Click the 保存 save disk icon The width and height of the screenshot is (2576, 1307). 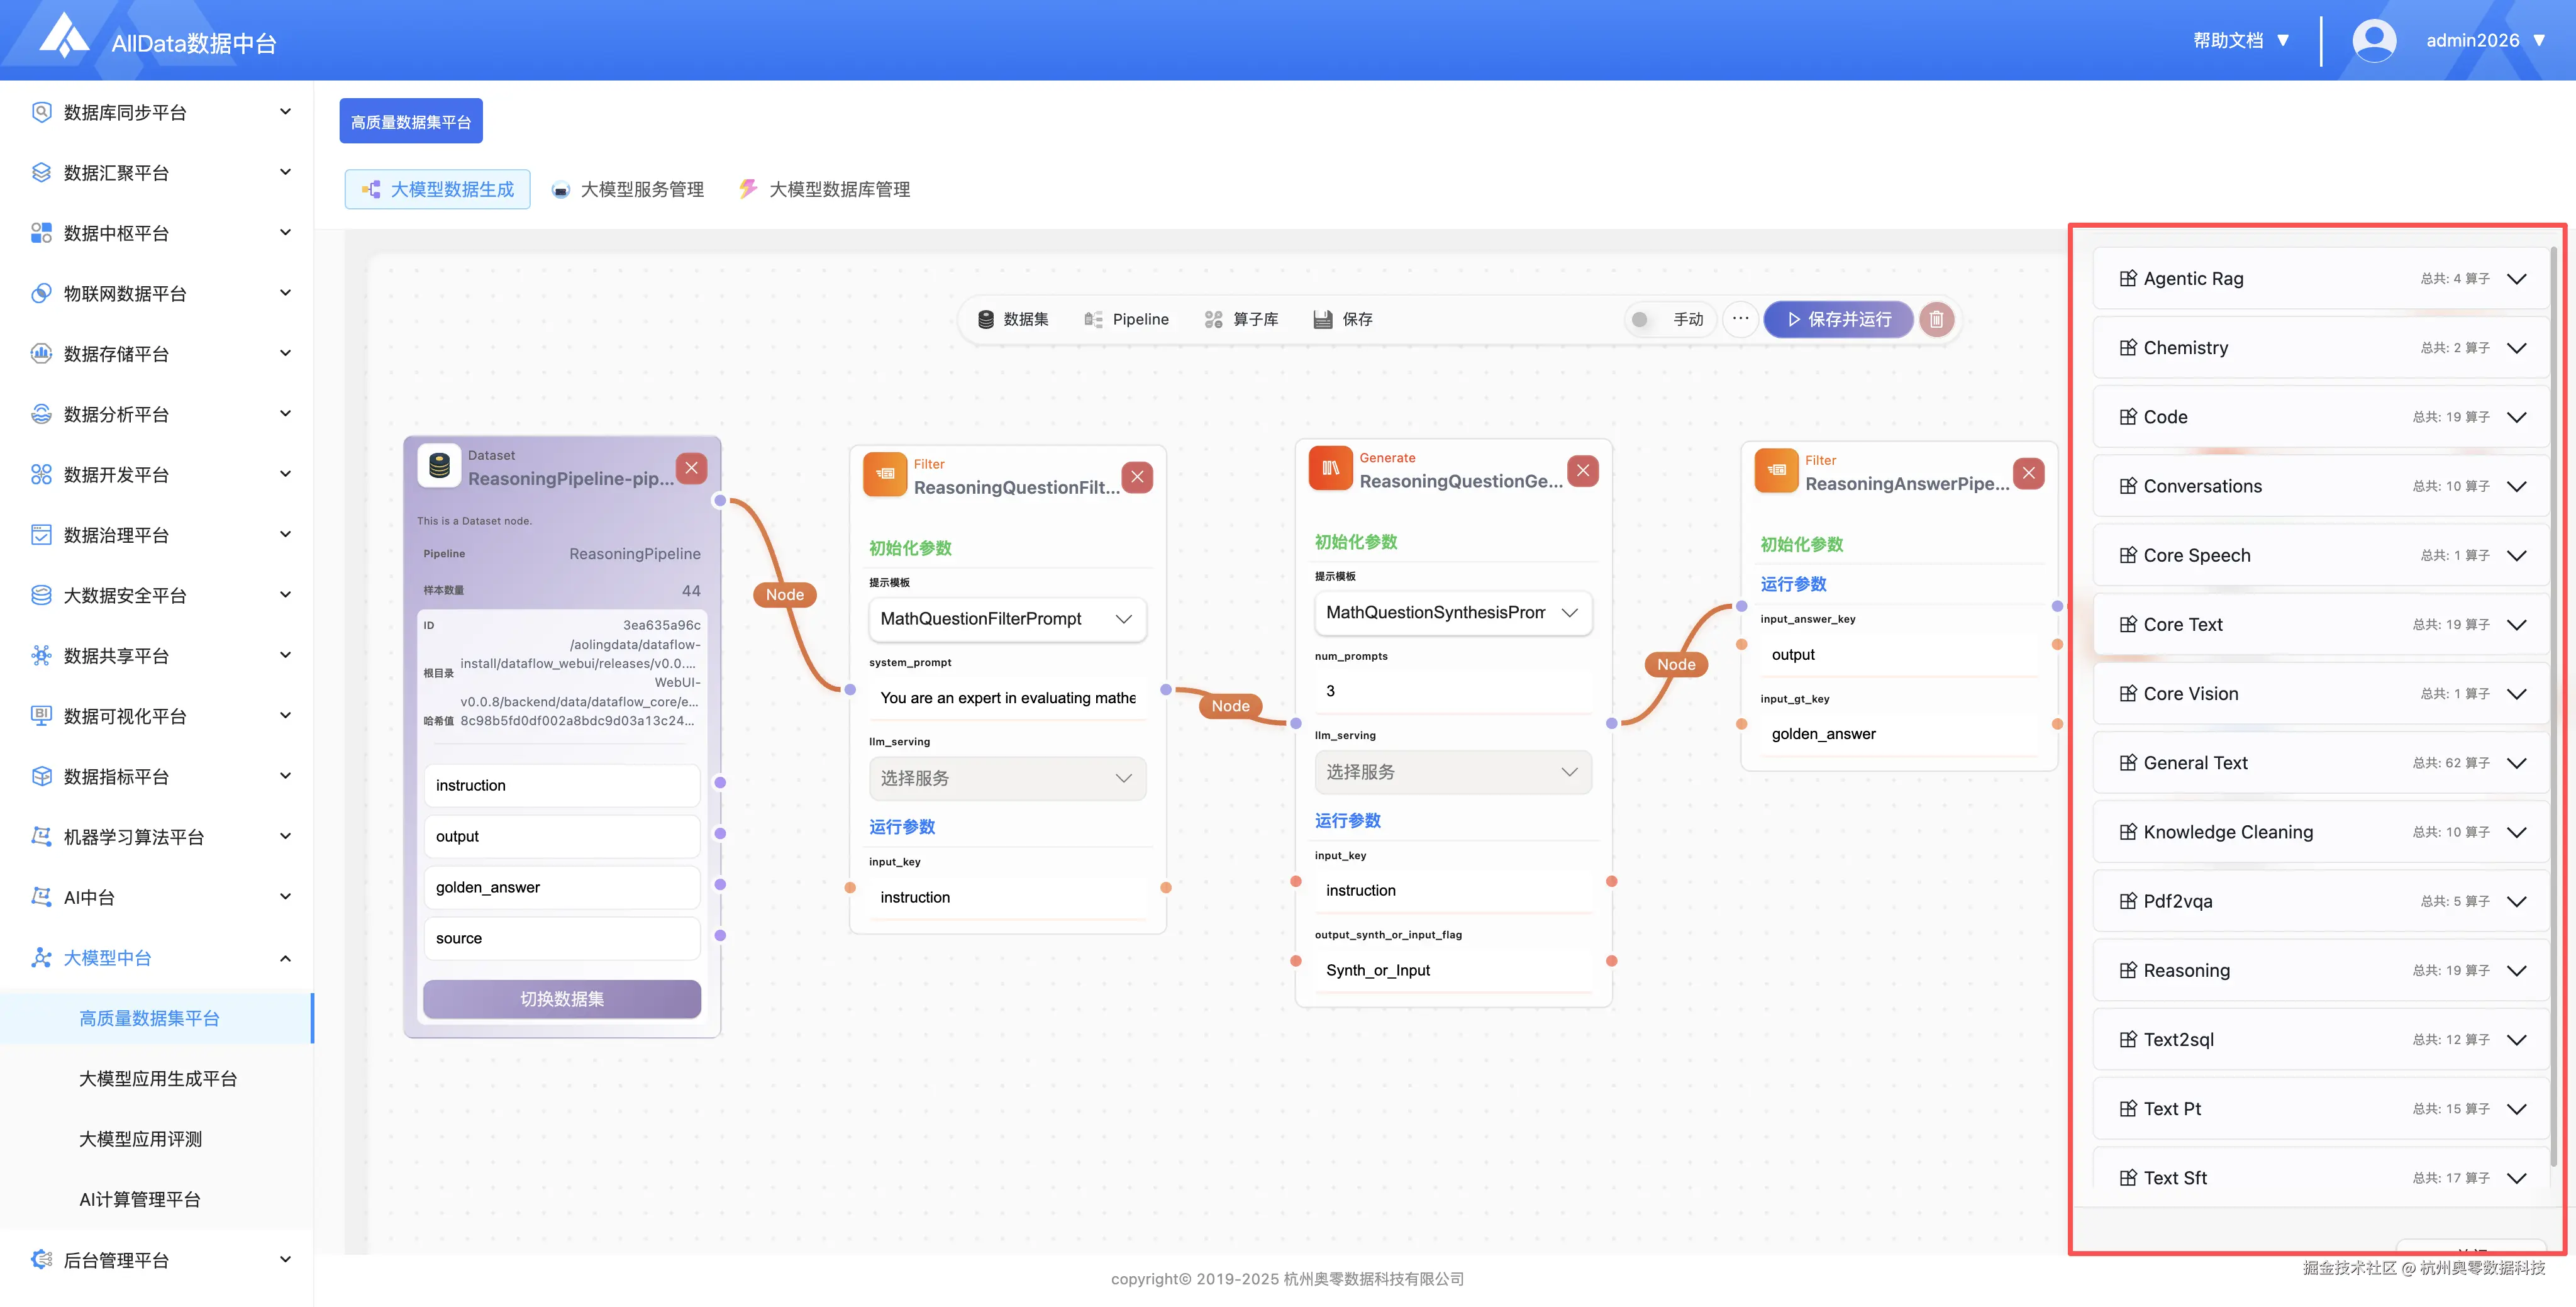point(1323,319)
